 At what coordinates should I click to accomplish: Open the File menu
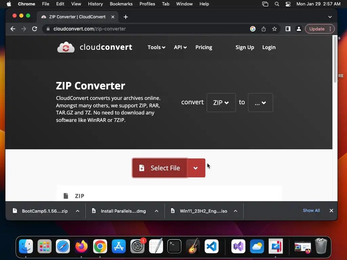pos(46,4)
